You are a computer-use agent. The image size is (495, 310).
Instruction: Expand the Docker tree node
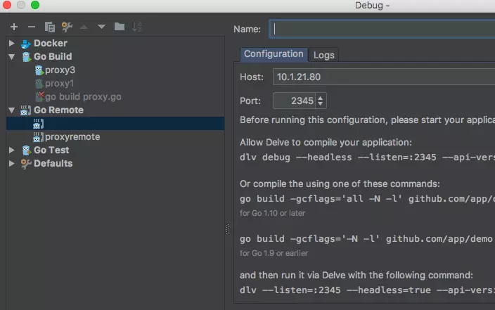12,44
